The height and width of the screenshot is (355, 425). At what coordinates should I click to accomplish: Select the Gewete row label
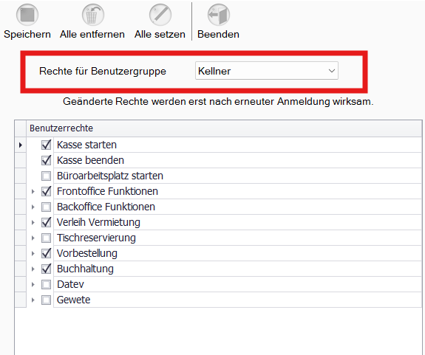(x=73, y=300)
